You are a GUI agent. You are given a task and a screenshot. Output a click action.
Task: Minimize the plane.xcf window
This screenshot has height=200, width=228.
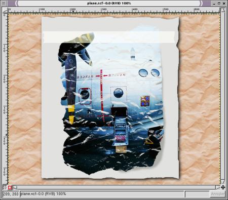214,4
